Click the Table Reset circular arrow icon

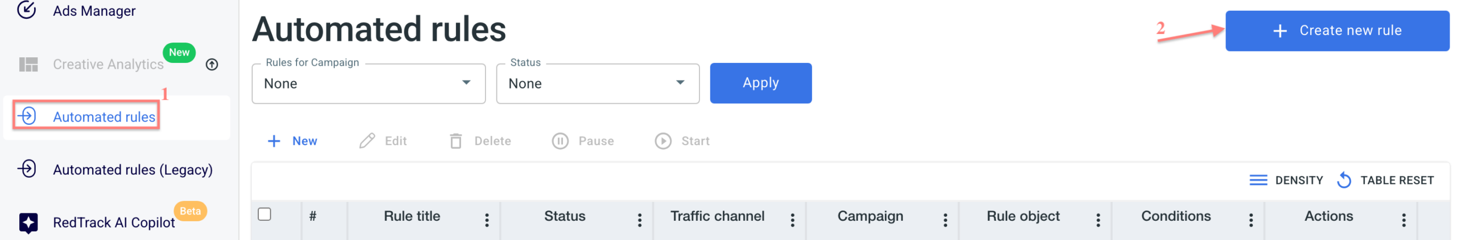tap(1344, 180)
